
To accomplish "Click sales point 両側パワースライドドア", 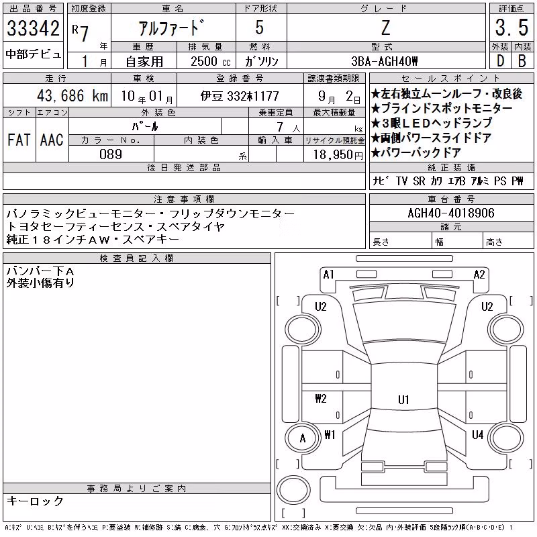I will tap(432, 138).
